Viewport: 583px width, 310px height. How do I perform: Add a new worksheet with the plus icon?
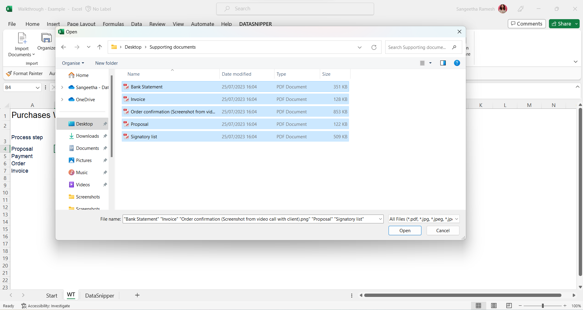click(137, 295)
